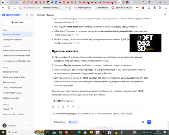Open chat search magnifier in sidebar
Image resolution: width=169 pixels, height=135 pixels.
[x=27, y=15]
